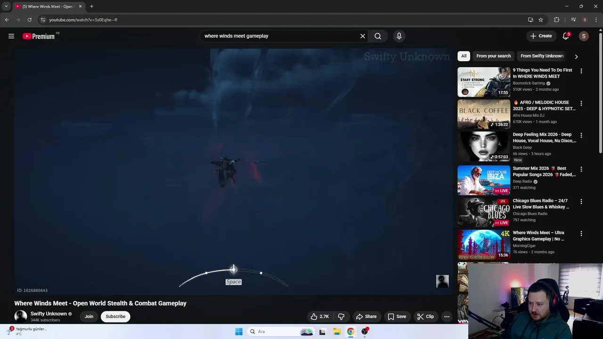Open the YouTube account avatar menu
The height and width of the screenshot is (339, 603).
pos(584,36)
